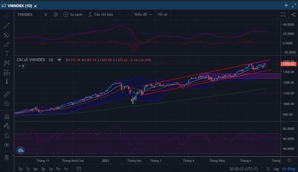
Task: Open chart settings gear icon
Action: pos(289,160)
